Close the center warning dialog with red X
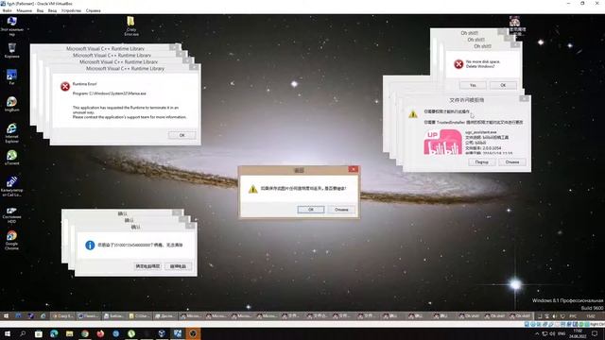The width and height of the screenshot is (605, 340). 353,169
